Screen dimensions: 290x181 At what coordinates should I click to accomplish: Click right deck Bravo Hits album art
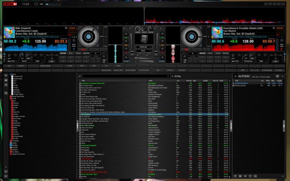point(217,32)
